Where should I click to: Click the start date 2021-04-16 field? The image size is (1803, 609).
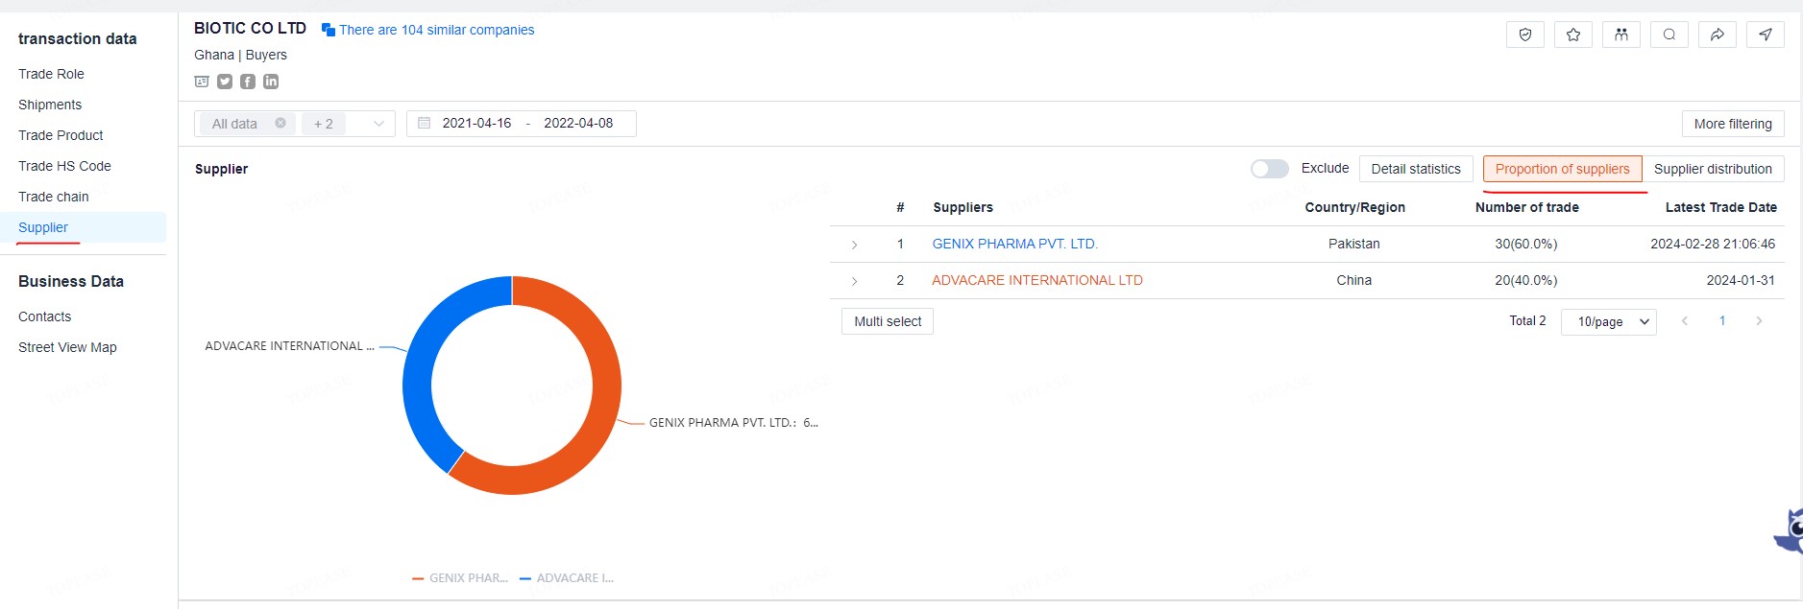click(x=476, y=123)
